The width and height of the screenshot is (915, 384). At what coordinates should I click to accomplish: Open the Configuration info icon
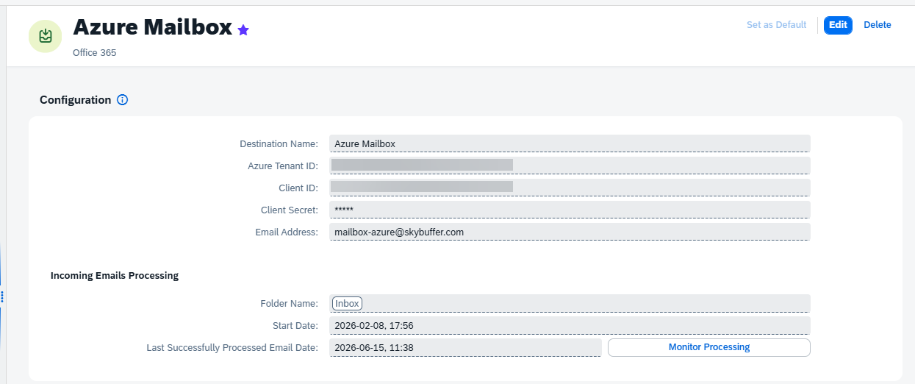(123, 100)
